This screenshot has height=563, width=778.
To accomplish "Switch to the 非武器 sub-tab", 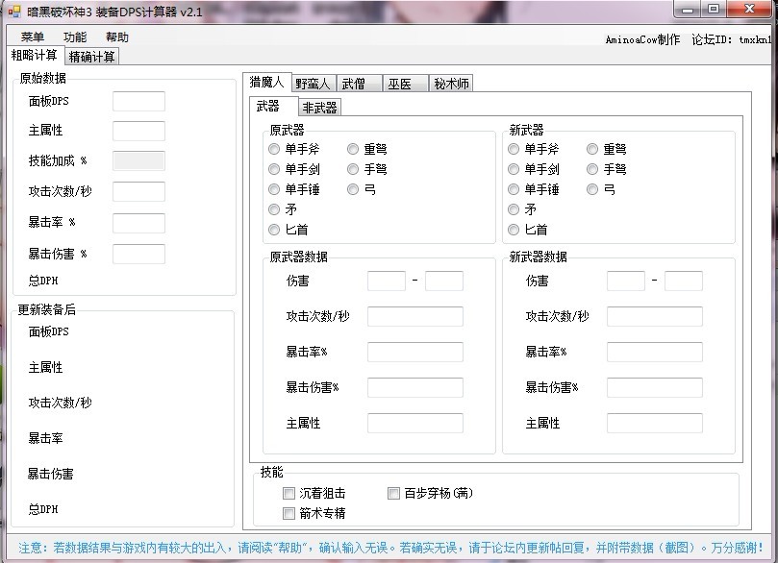I will [319, 108].
